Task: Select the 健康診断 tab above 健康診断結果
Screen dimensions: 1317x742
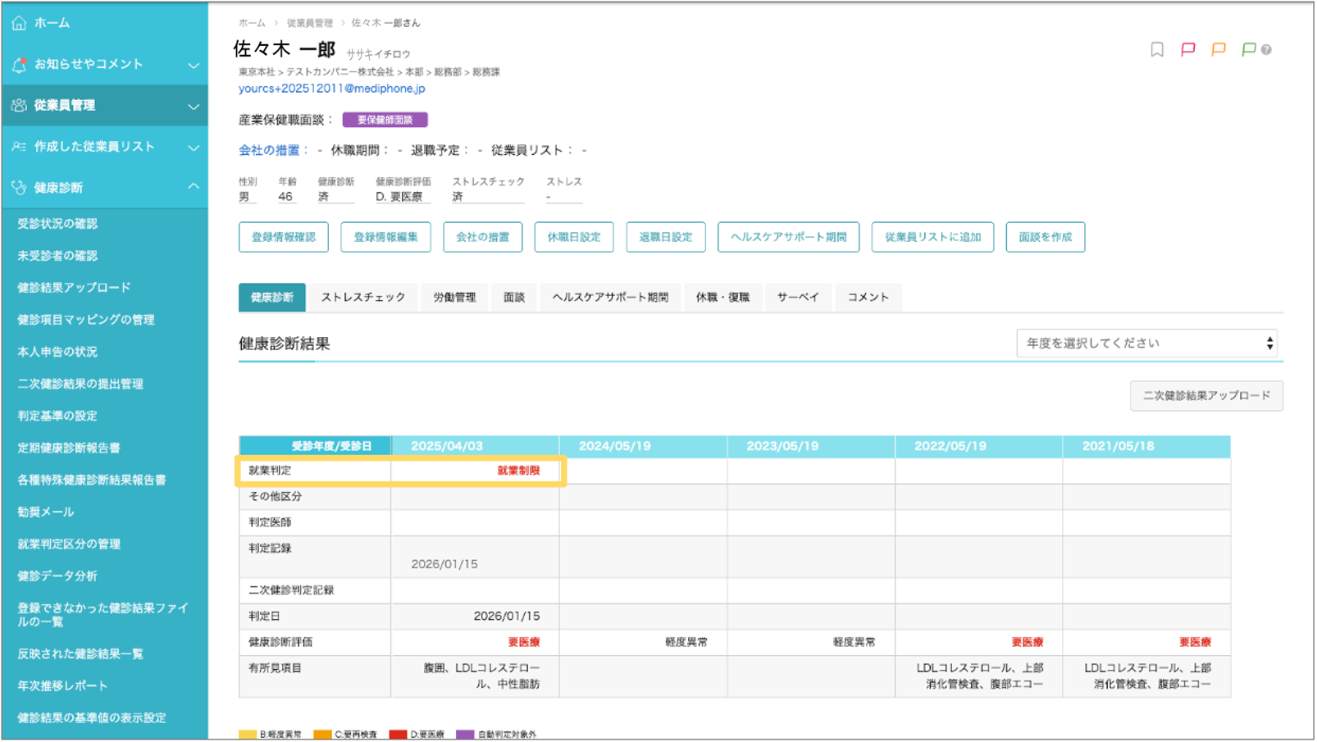Action: pyautogui.click(x=272, y=298)
